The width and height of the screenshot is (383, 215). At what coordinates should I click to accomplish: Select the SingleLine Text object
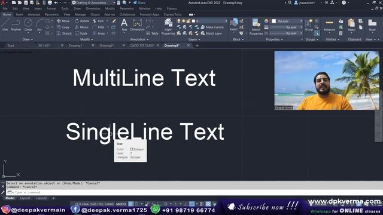145,133
